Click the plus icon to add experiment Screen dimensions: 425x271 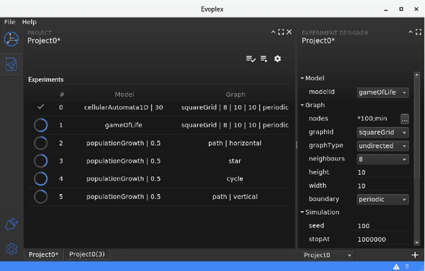tap(414, 255)
